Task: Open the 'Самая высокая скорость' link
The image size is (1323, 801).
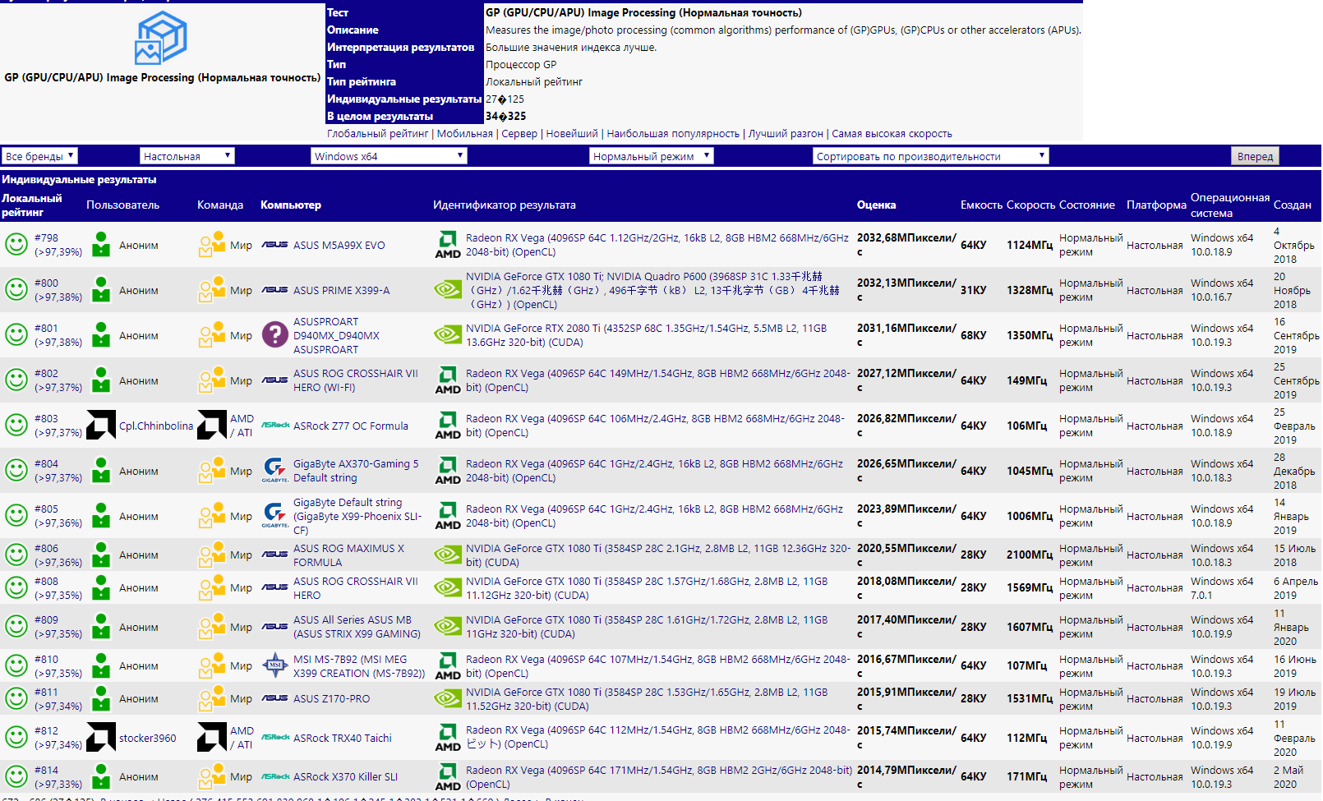Action: click(892, 134)
